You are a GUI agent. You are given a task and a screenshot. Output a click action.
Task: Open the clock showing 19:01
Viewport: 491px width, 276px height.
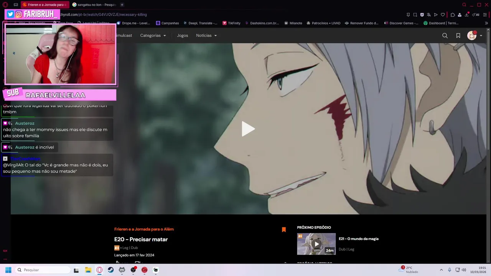click(478, 270)
